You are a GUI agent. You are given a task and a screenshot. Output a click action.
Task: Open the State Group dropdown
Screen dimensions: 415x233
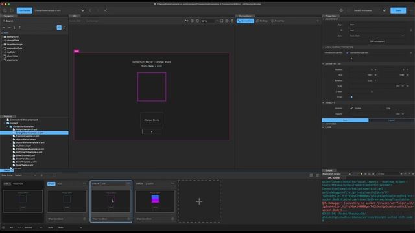26,175
